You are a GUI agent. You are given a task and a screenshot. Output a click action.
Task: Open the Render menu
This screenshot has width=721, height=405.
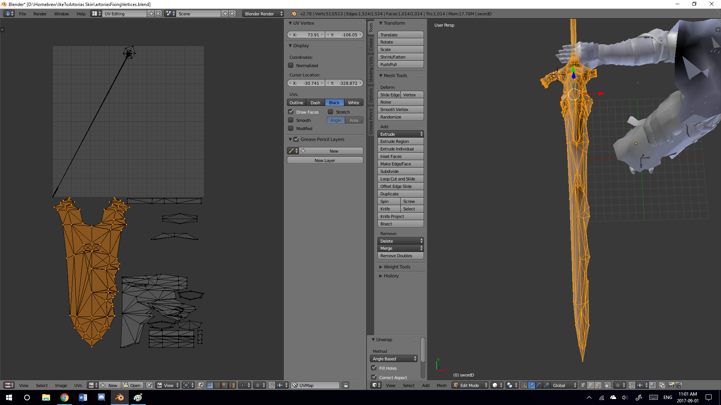pos(40,13)
